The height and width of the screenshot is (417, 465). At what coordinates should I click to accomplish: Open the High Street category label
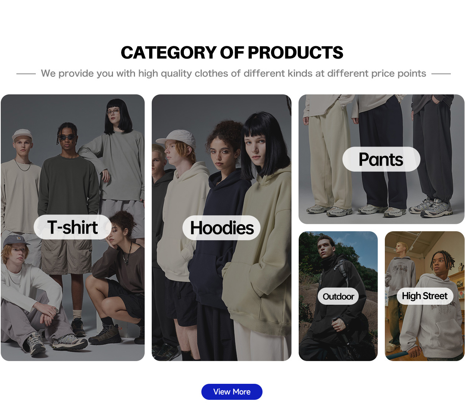[424, 296]
